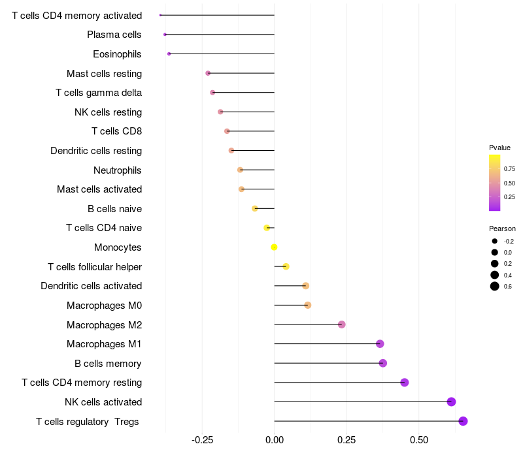The height and width of the screenshot is (457, 523).
Task: Click the Pearson -0.2 legend circle
Action: tap(495, 241)
